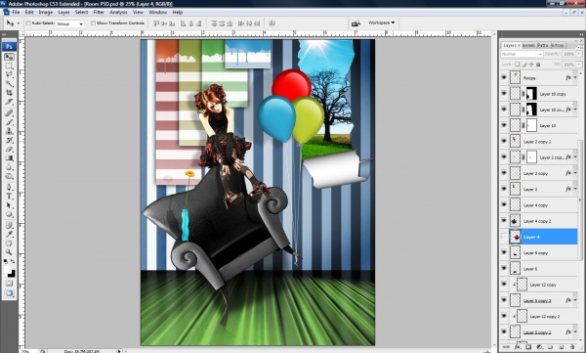Screen dimensions: 586x353
Task: Click the add layer style fx button
Action: point(518,347)
